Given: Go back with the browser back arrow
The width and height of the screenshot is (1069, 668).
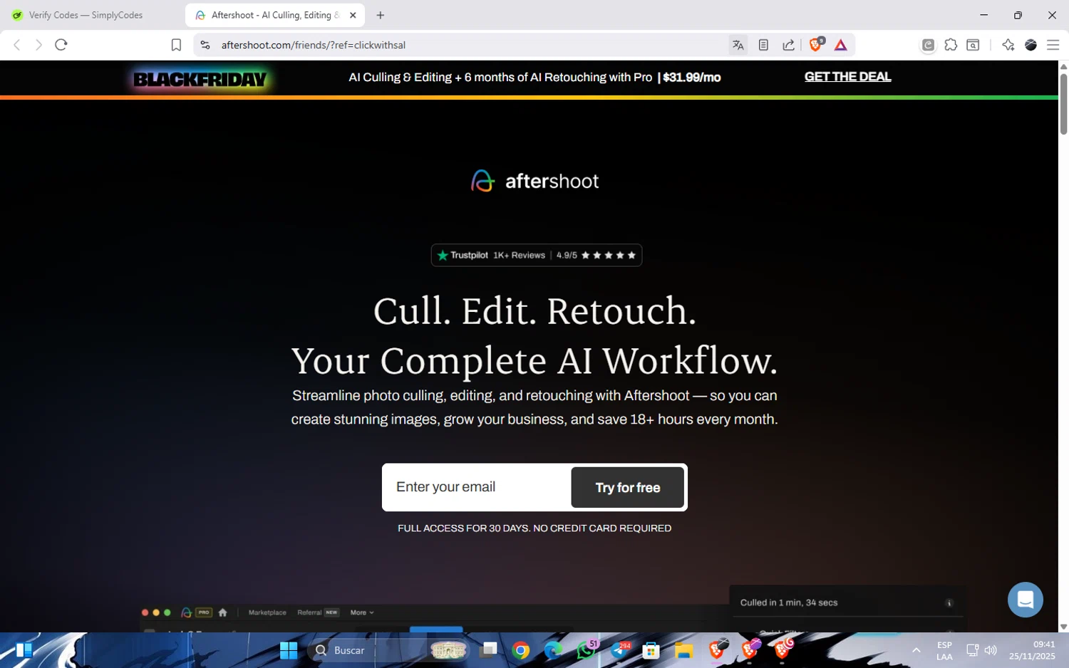Looking at the screenshot, I should point(17,45).
